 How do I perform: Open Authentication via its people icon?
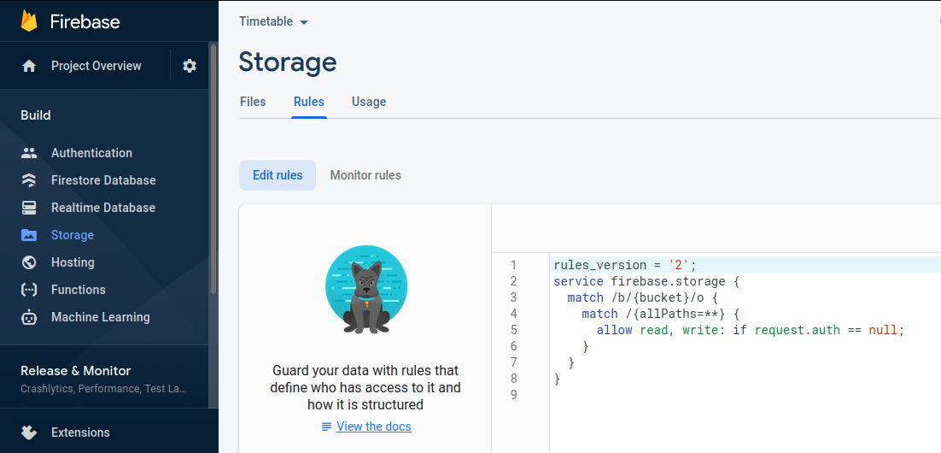tap(29, 153)
